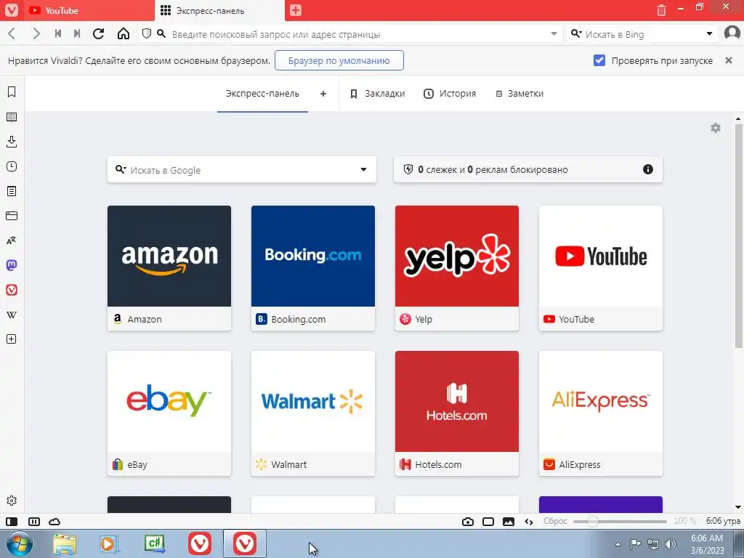Open the Windows Start menu
744x558 pixels.
[x=20, y=543]
